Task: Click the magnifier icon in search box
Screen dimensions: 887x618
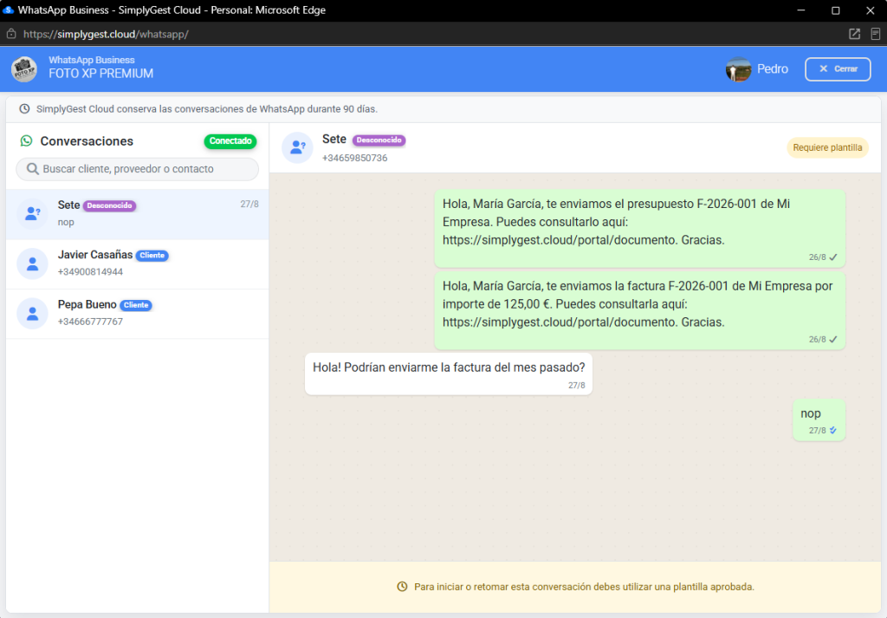Action: coord(33,169)
